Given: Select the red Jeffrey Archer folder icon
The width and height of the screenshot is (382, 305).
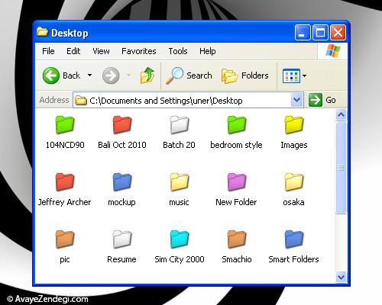Looking at the screenshot, I should tap(65, 182).
